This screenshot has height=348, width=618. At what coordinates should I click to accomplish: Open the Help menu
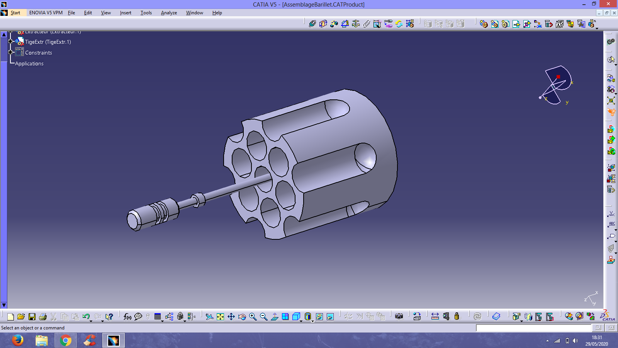click(217, 13)
